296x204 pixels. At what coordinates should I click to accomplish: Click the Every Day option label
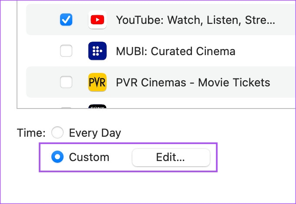click(95, 133)
